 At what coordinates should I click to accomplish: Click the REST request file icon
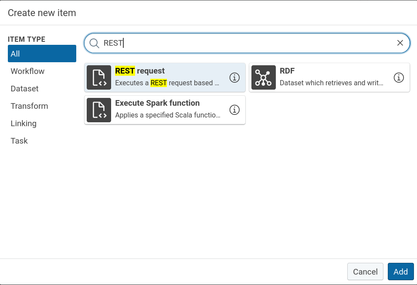[x=99, y=77]
